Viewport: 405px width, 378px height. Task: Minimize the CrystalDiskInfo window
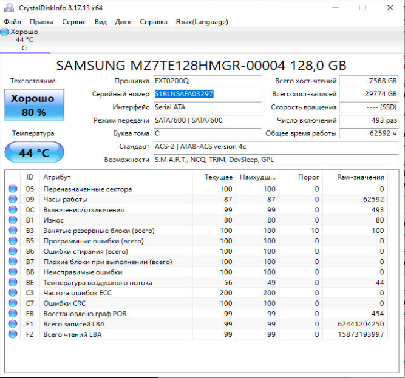tap(335, 8)
